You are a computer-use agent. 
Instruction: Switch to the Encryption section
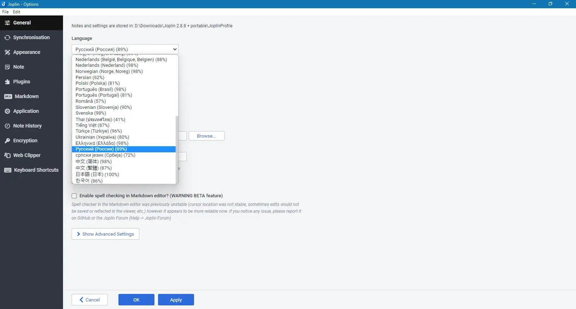point(31,140)
